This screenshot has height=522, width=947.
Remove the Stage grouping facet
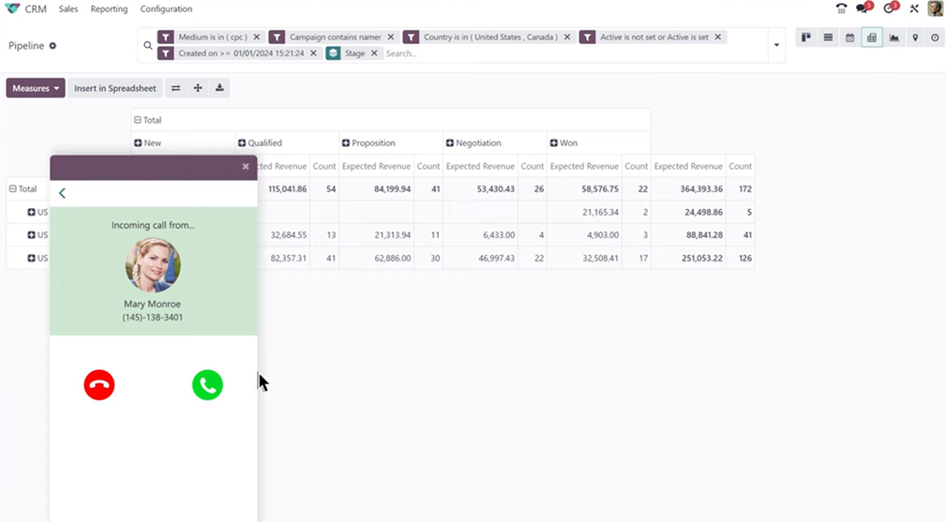point(374,53)
